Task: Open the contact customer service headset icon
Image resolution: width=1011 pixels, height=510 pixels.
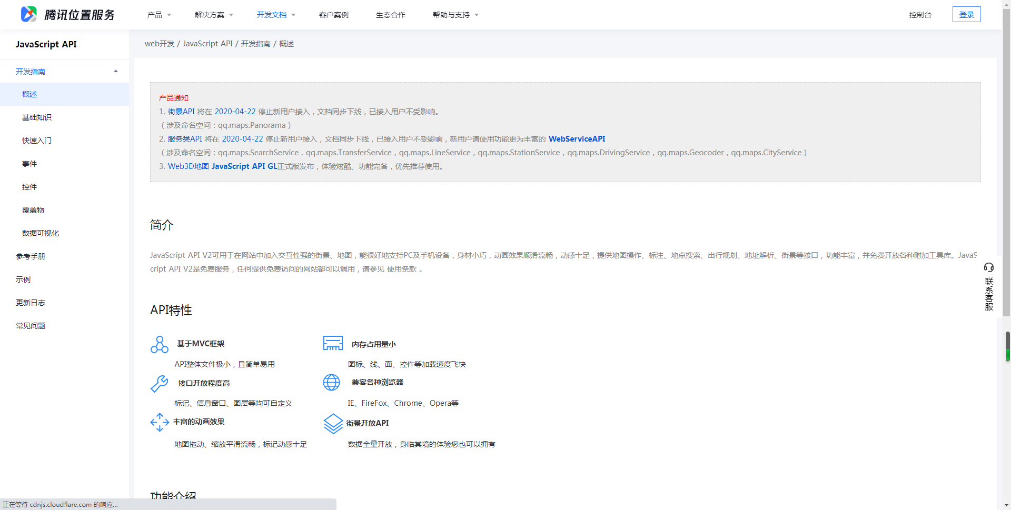Action: click(989, 268)
